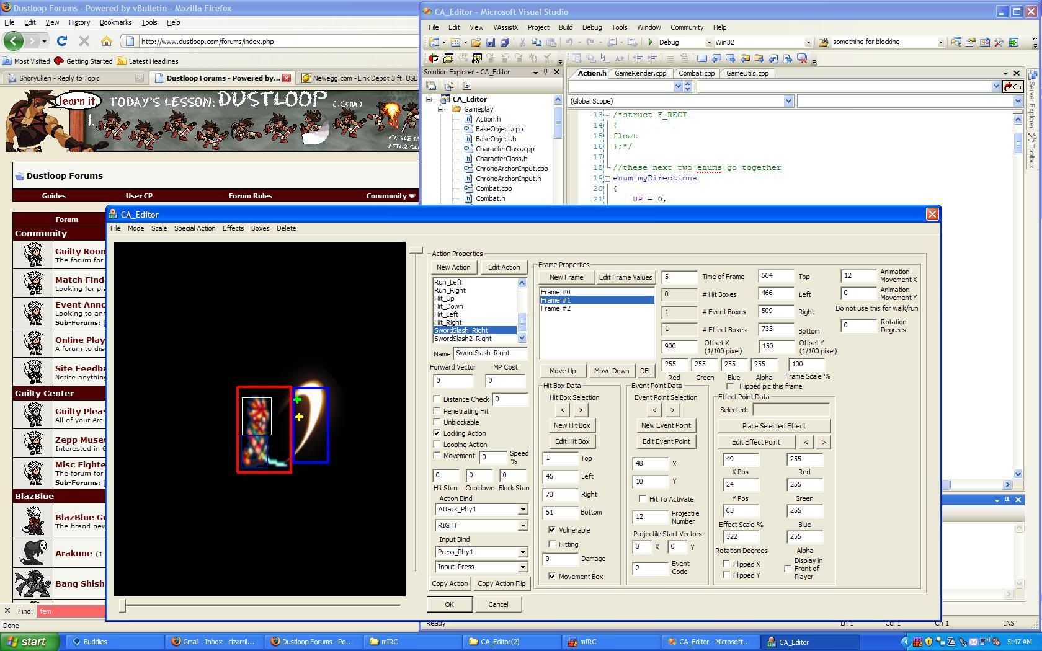Open Special Action menu in CA_Editor
The width and height of the screenshot is (1042, 651).
coord(195,228)
